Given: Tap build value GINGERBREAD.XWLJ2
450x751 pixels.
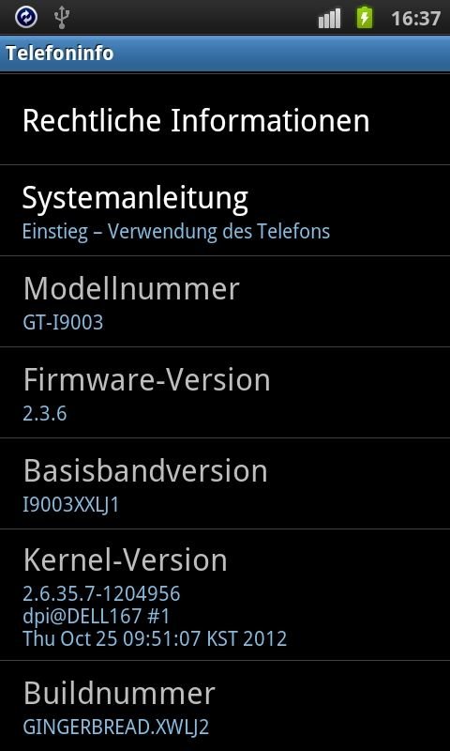Looking at the screenshot, I should pos(115,727).
